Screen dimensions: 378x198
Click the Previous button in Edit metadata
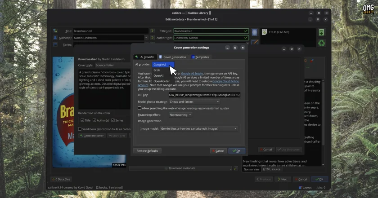tap(264, 179)
